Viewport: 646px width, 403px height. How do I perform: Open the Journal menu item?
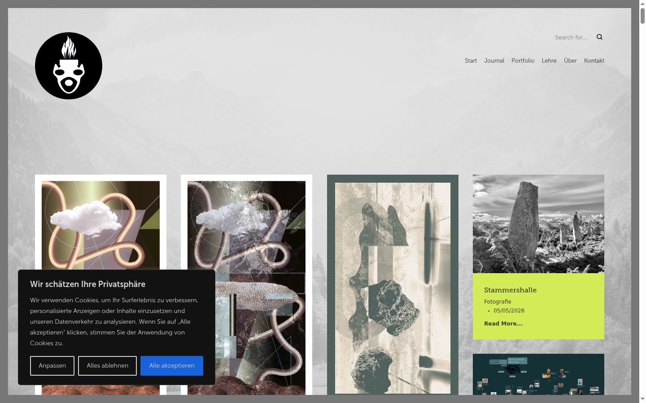coord(494,61)
